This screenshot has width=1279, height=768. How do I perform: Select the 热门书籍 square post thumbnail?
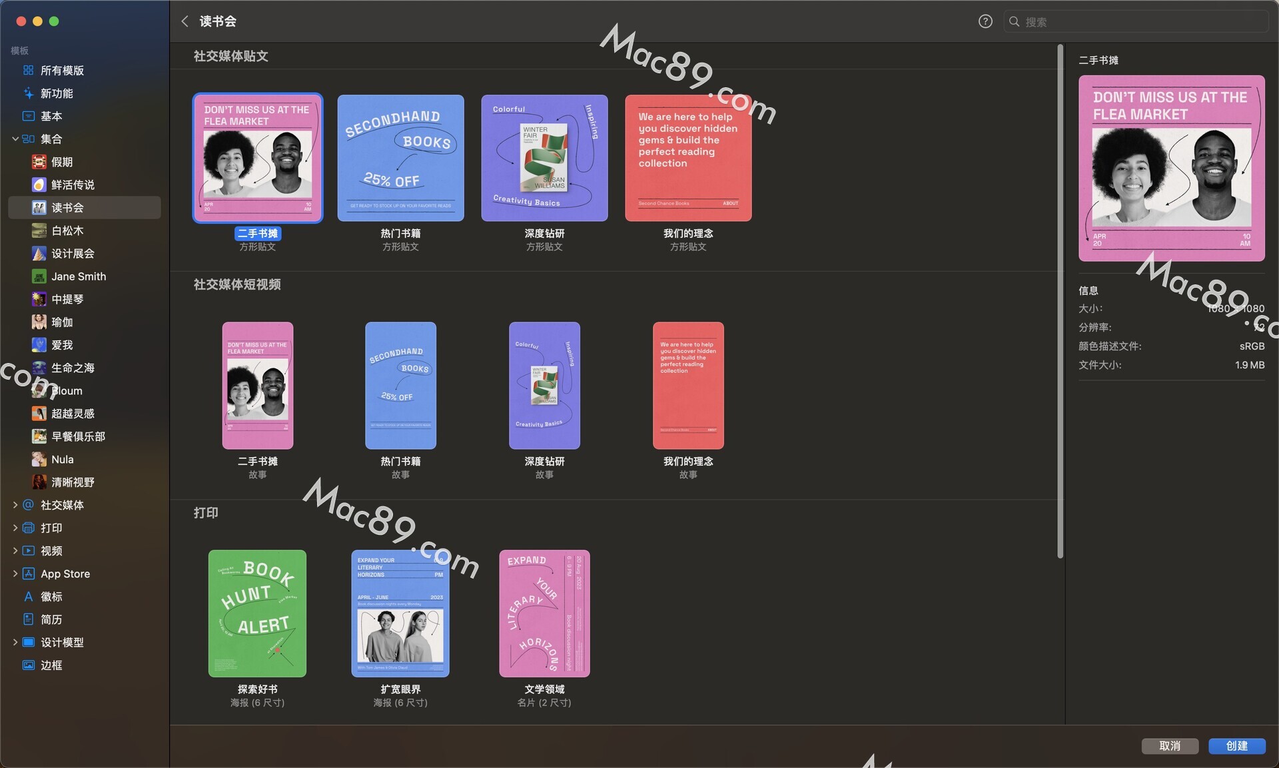(400, 158)
